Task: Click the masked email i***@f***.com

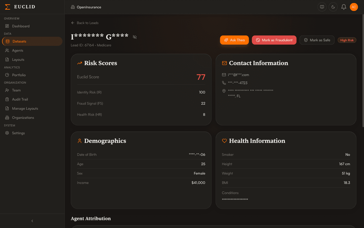Action: coord(238,75)
